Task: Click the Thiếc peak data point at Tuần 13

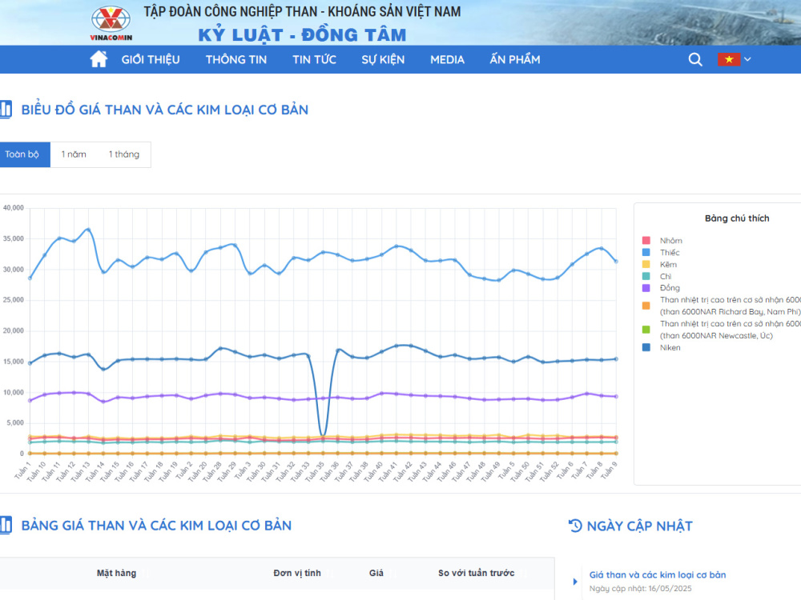Action: point(88,230)
